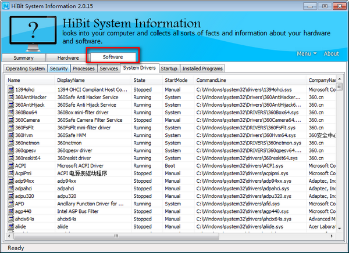Select the icon for the 360Box64 driver
349x253 pixels.
(x=10, y=113)
